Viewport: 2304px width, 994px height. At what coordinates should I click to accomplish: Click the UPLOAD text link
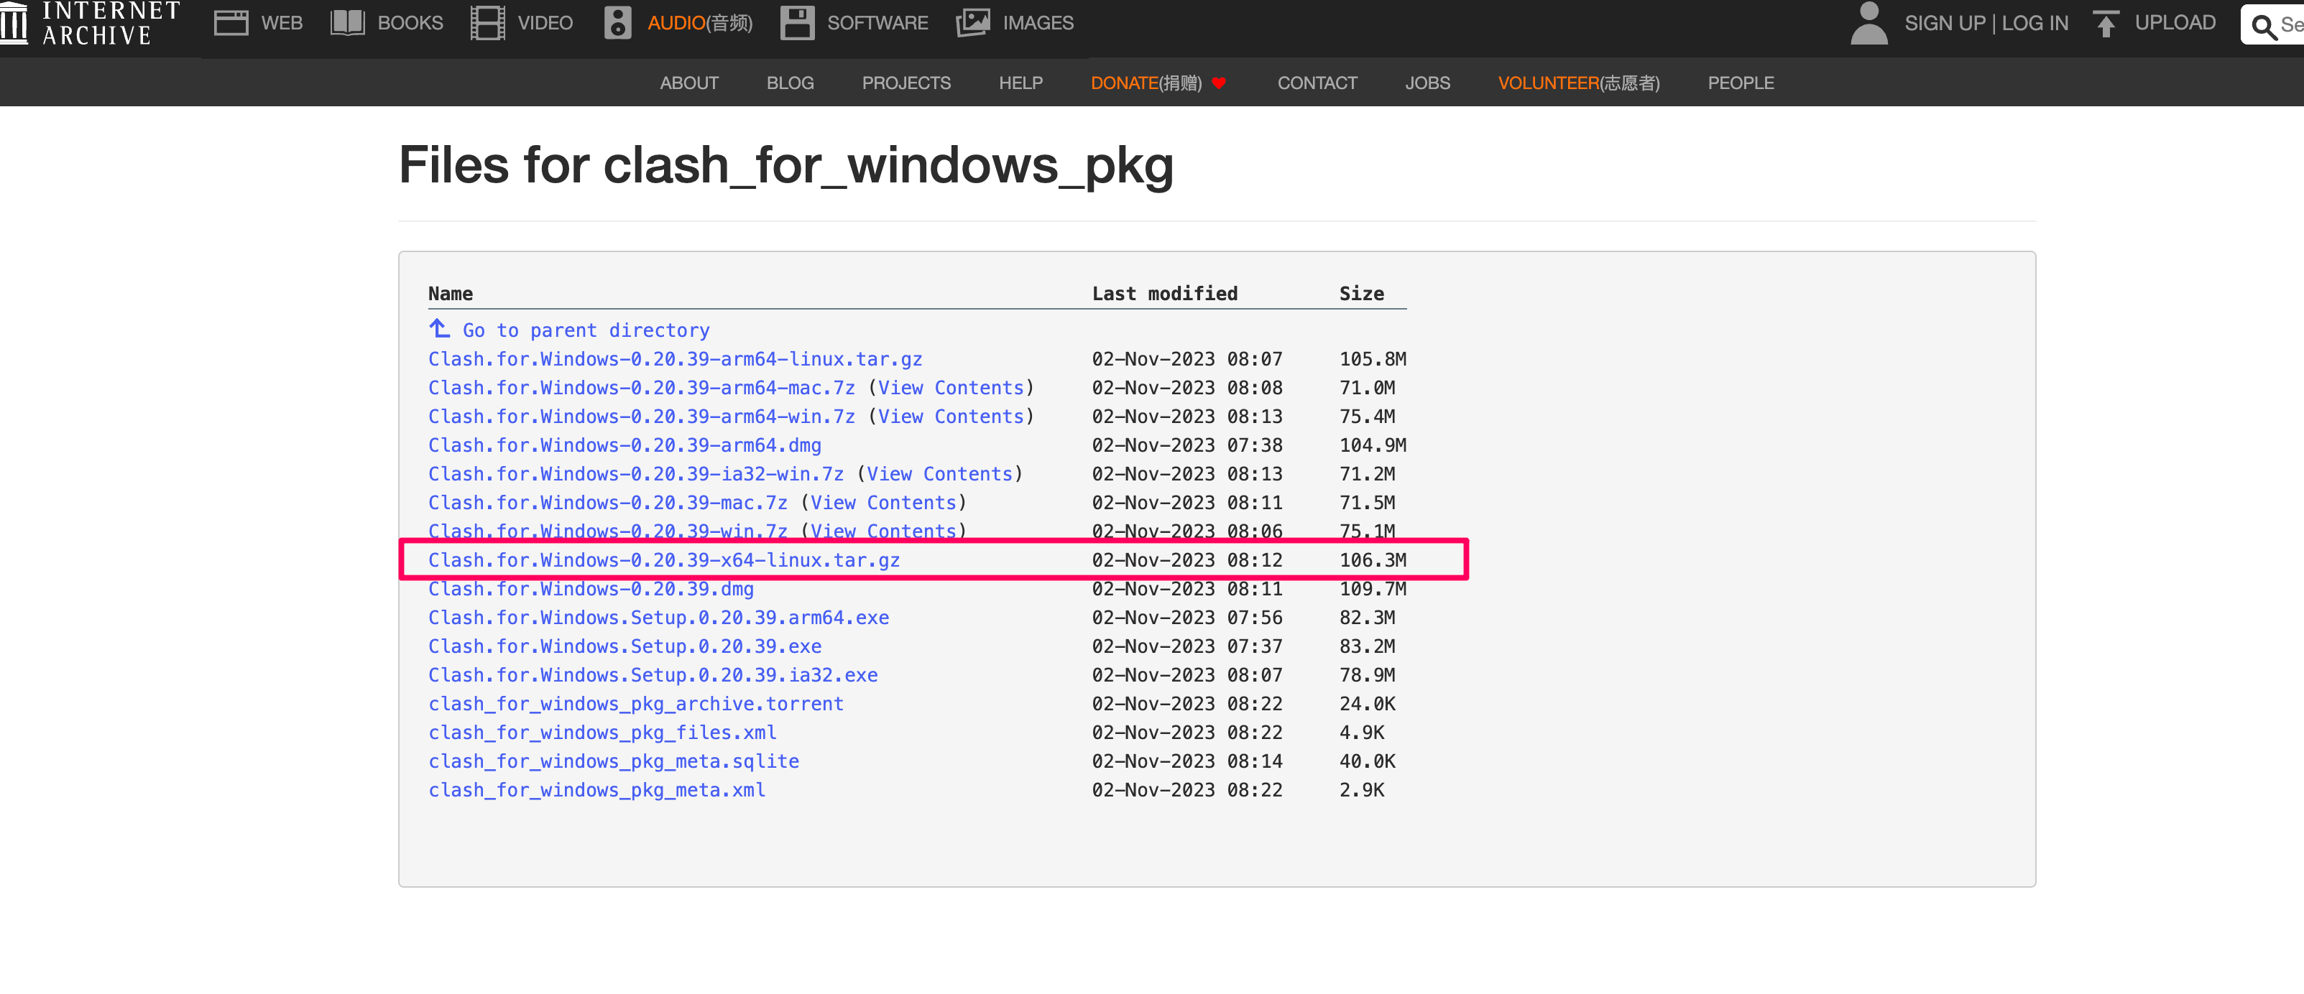coord(2175,22)
